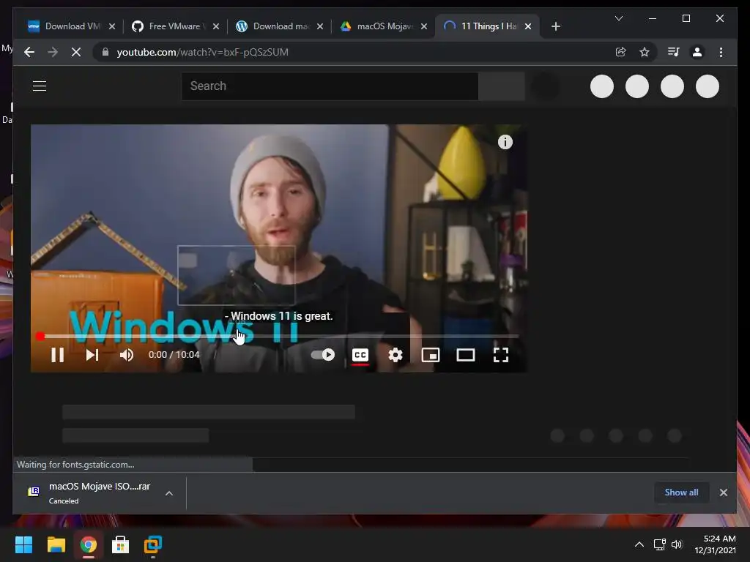Image resolution: width=750 pixels, height=562 pixels.
Task: Click Show all downloads
Action: click(x=681, y=492)
